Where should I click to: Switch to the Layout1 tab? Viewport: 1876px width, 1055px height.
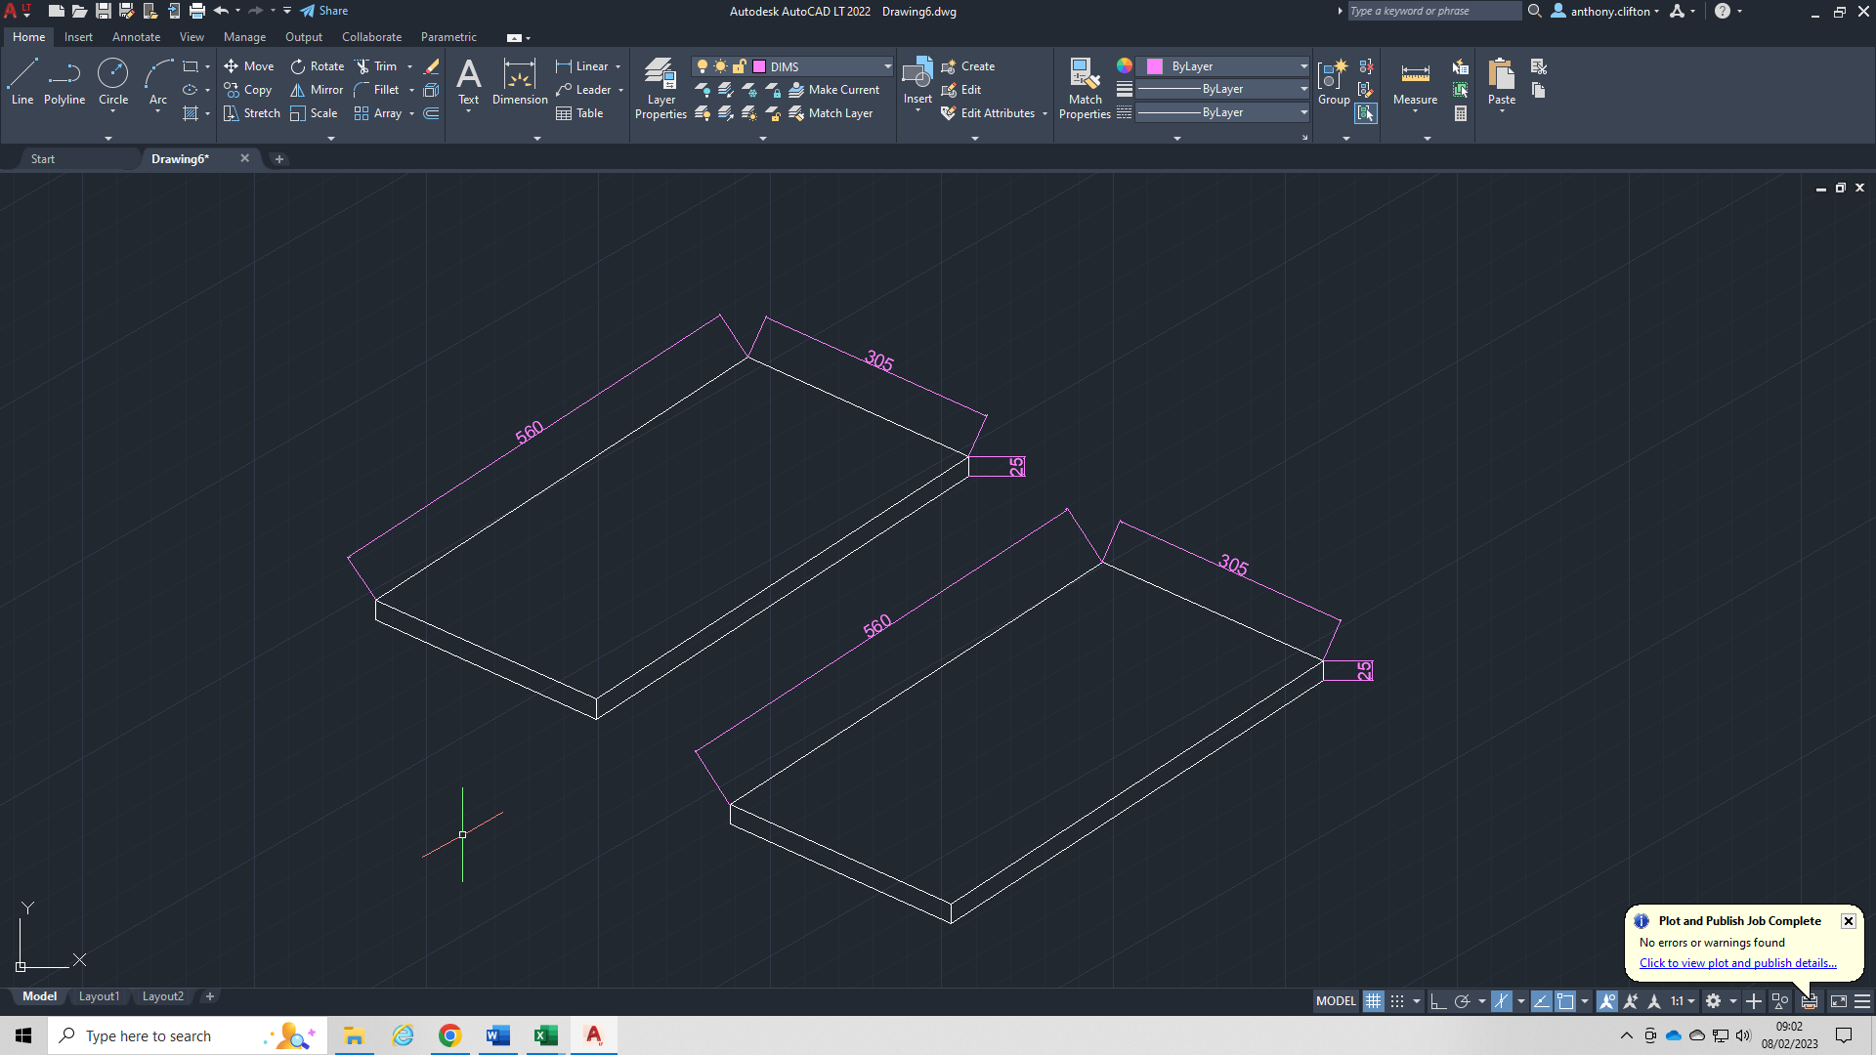99,996
